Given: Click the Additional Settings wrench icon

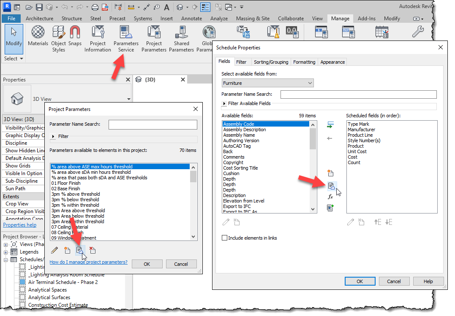Looking at the screenshot, I should 418,32.
